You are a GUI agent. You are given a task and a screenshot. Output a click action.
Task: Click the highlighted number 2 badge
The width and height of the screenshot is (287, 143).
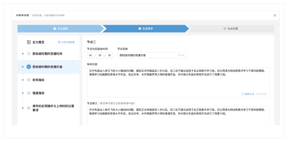point(29,67)
